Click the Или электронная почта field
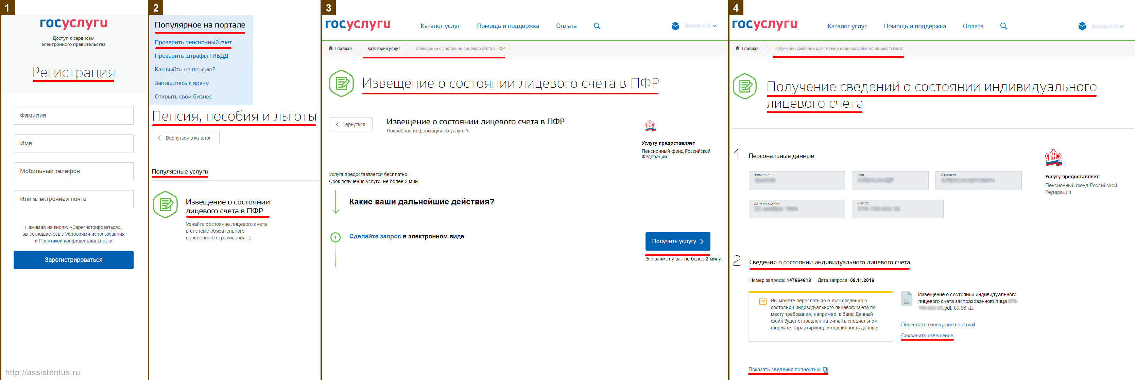 point(73,199)
